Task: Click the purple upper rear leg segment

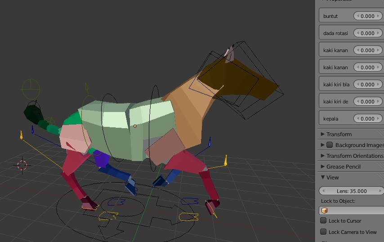Action: tap(101, 158)
